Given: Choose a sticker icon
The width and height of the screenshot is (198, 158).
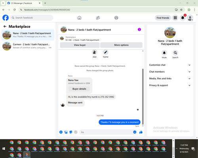Looking at the screenshot, I should [x=71, y=132].
